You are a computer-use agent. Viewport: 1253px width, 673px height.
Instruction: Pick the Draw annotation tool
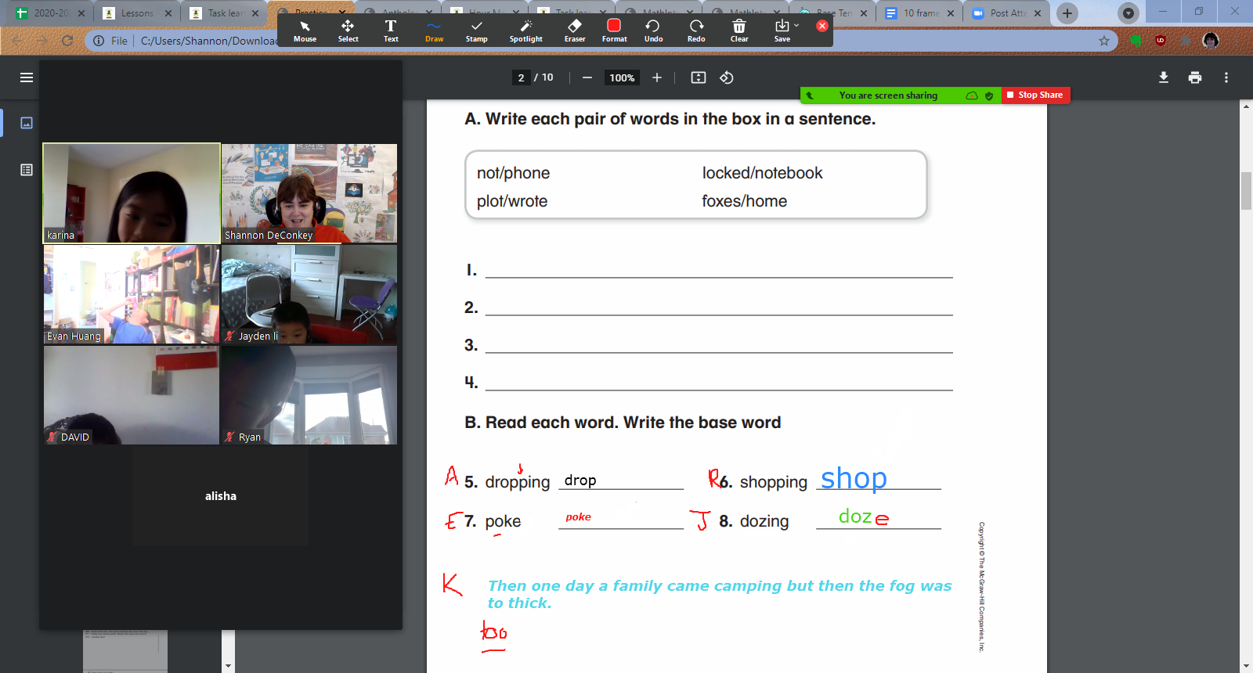pyautogui.click(x=434, y=31)
